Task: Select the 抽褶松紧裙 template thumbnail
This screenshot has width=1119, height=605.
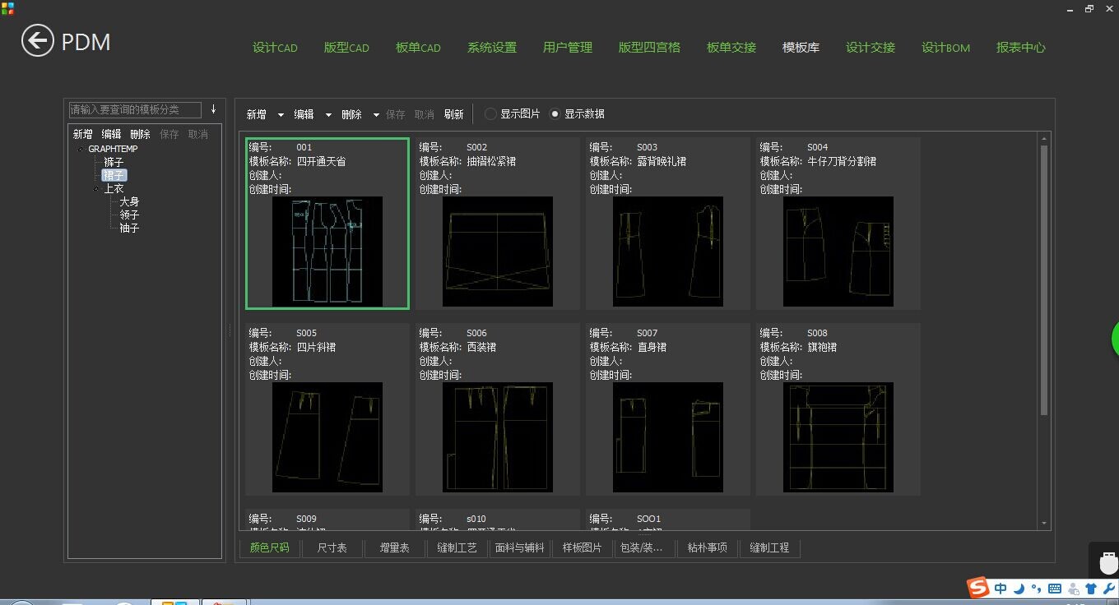Action: click(x=498, y=252)
